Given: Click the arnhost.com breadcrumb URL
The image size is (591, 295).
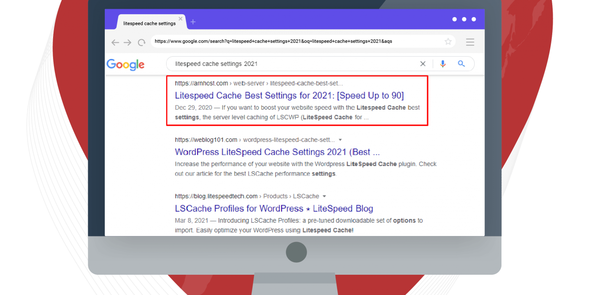Looking at the screenshot, I should tap(201, 83).
